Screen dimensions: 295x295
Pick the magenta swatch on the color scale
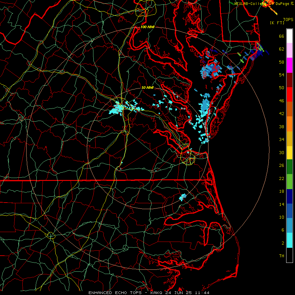289,65
